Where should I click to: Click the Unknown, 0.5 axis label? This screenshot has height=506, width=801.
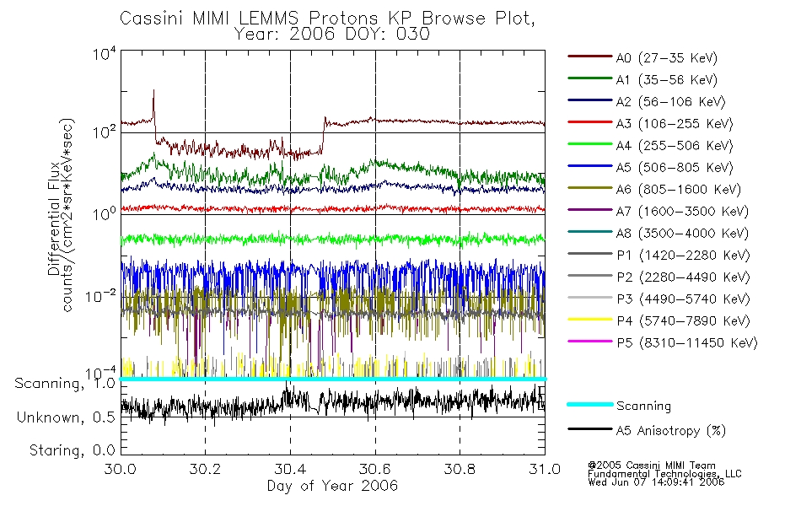[x=66, y=417]
